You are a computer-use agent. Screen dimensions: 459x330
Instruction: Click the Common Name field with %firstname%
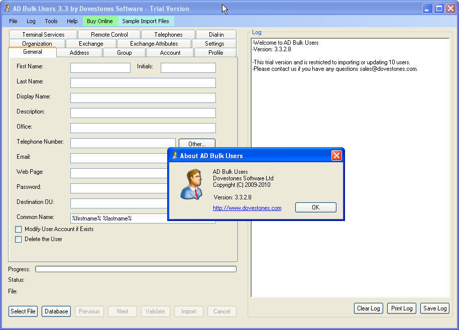tap(119, 218)
